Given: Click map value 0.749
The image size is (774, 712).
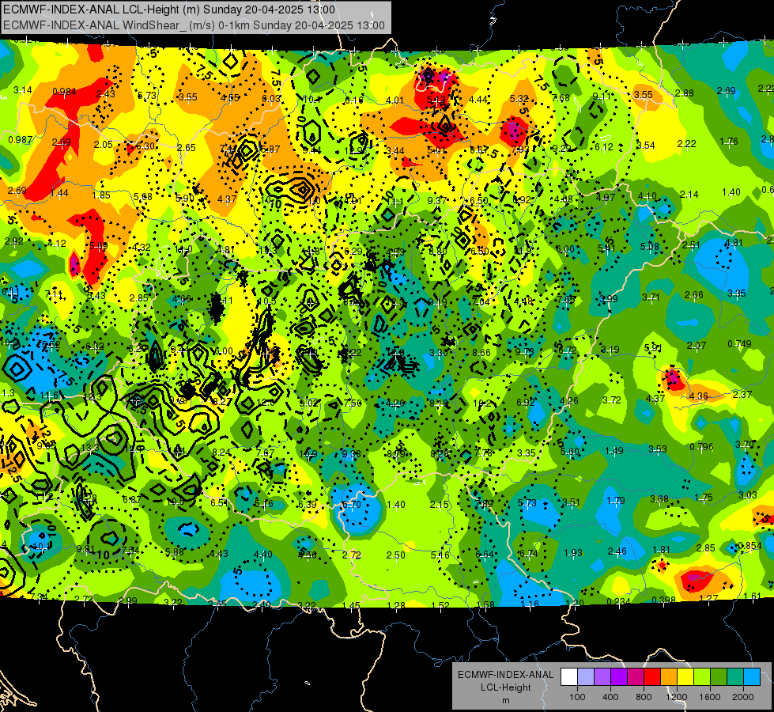Looking at the screenshot, I should tap(739, 343).
